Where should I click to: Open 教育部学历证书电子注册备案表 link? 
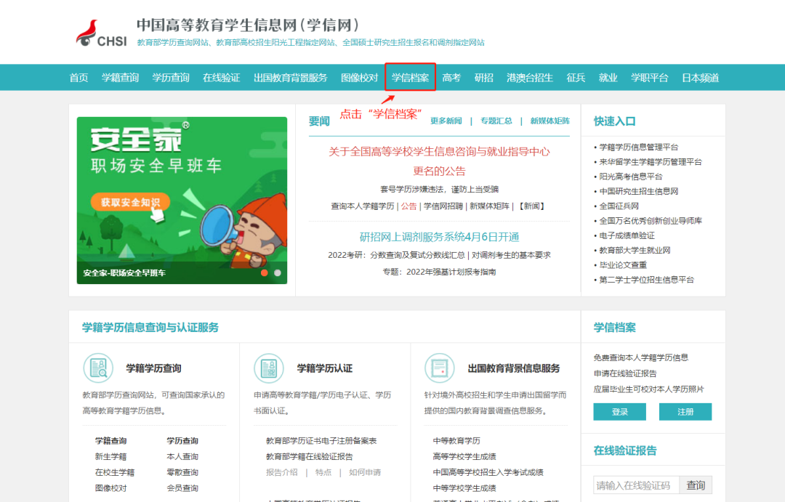[321, 441]
